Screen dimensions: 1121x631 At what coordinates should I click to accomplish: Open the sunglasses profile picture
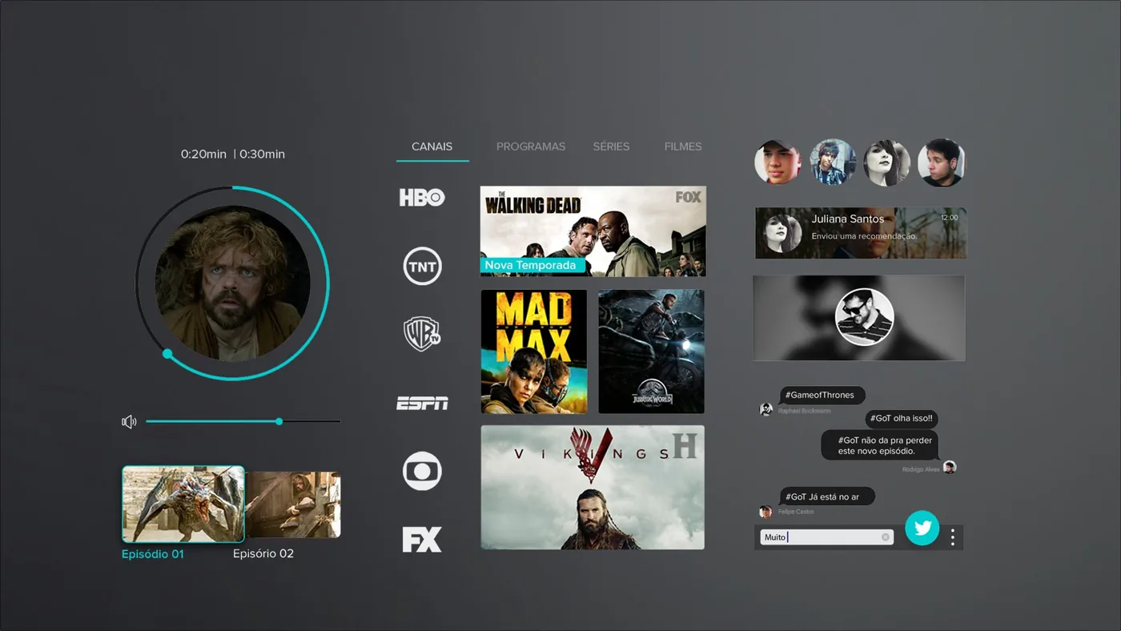864,317
